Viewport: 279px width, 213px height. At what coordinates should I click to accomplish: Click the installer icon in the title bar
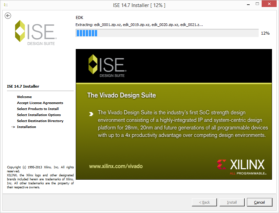coord(6,5)
